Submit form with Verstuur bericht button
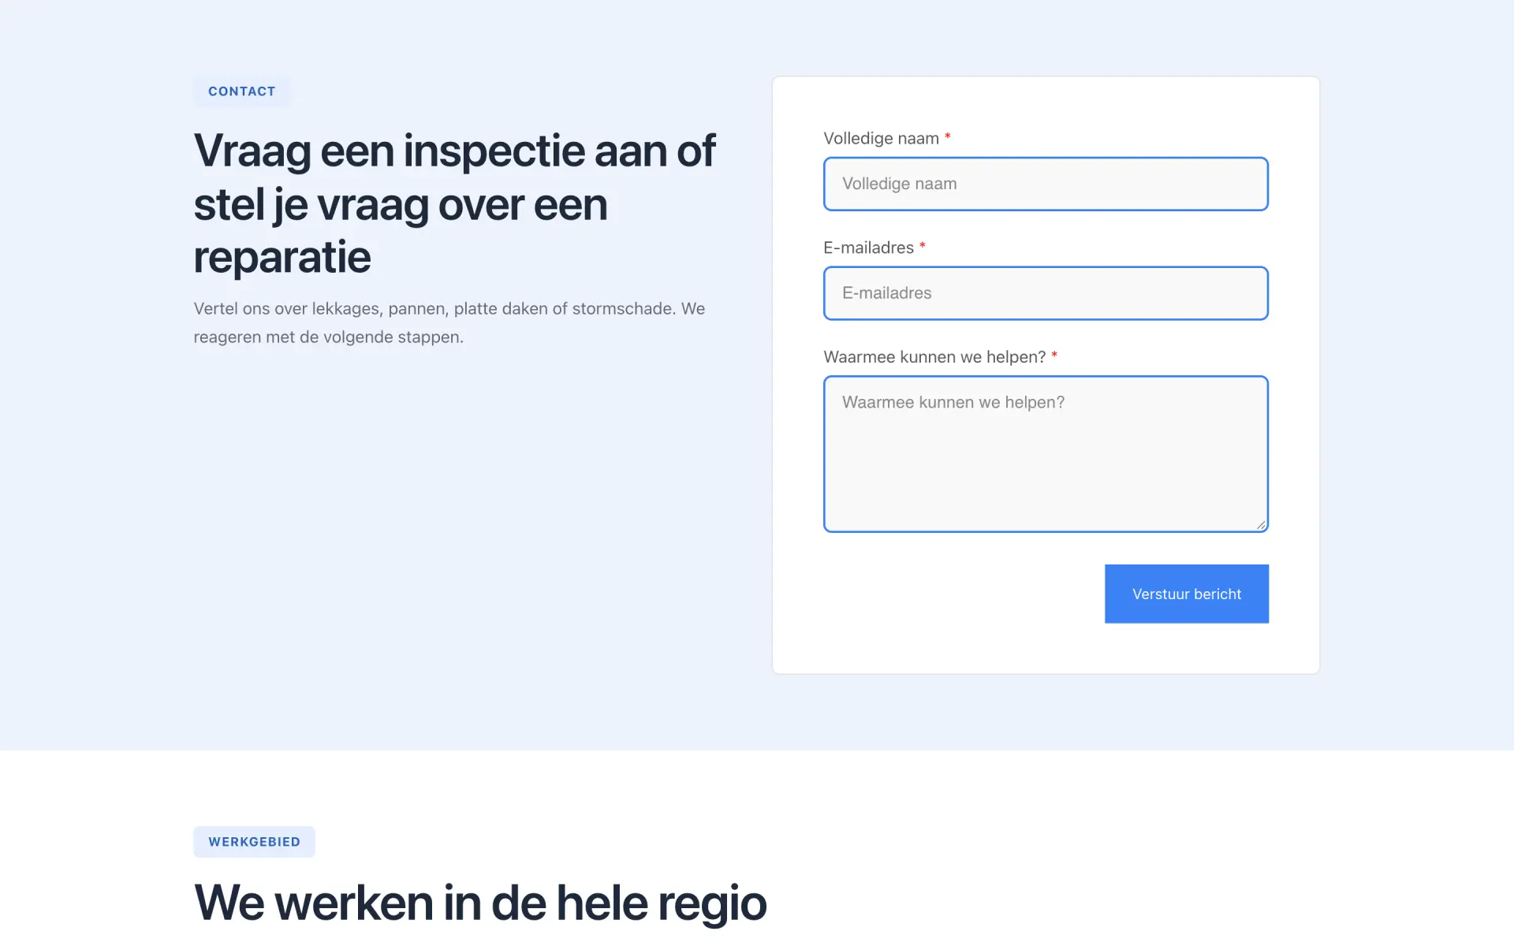 pos(1186,594)
